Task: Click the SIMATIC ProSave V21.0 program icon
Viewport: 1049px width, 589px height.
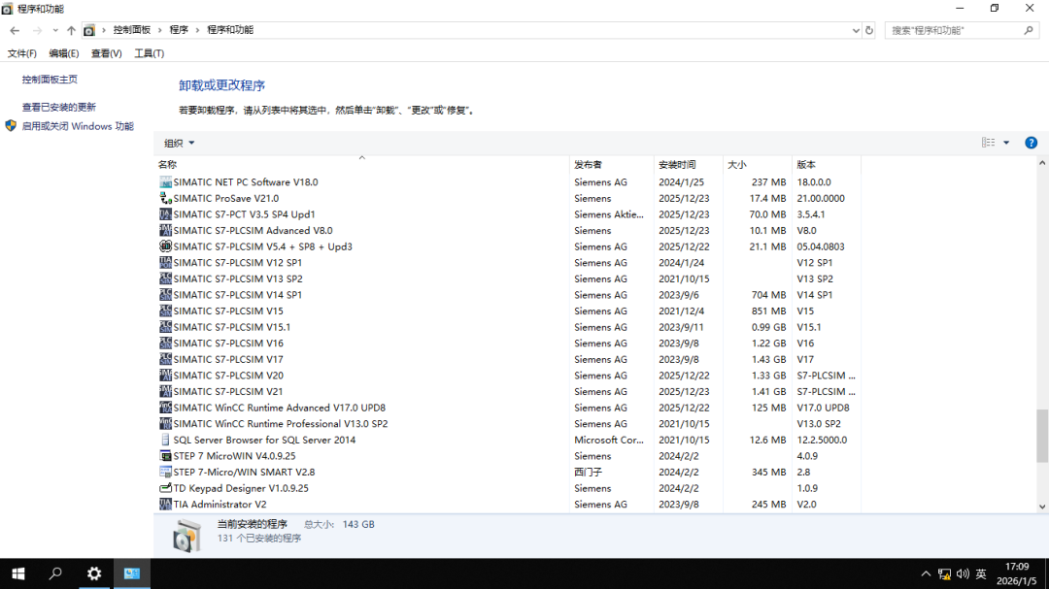Action: [165, 198]
